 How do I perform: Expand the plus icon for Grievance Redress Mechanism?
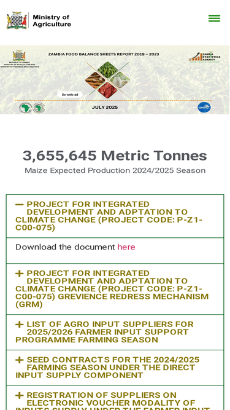20,274
